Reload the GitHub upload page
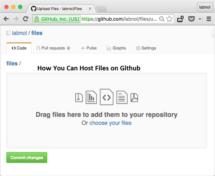Viewport: 215px width, 176px height. point(25,19)
